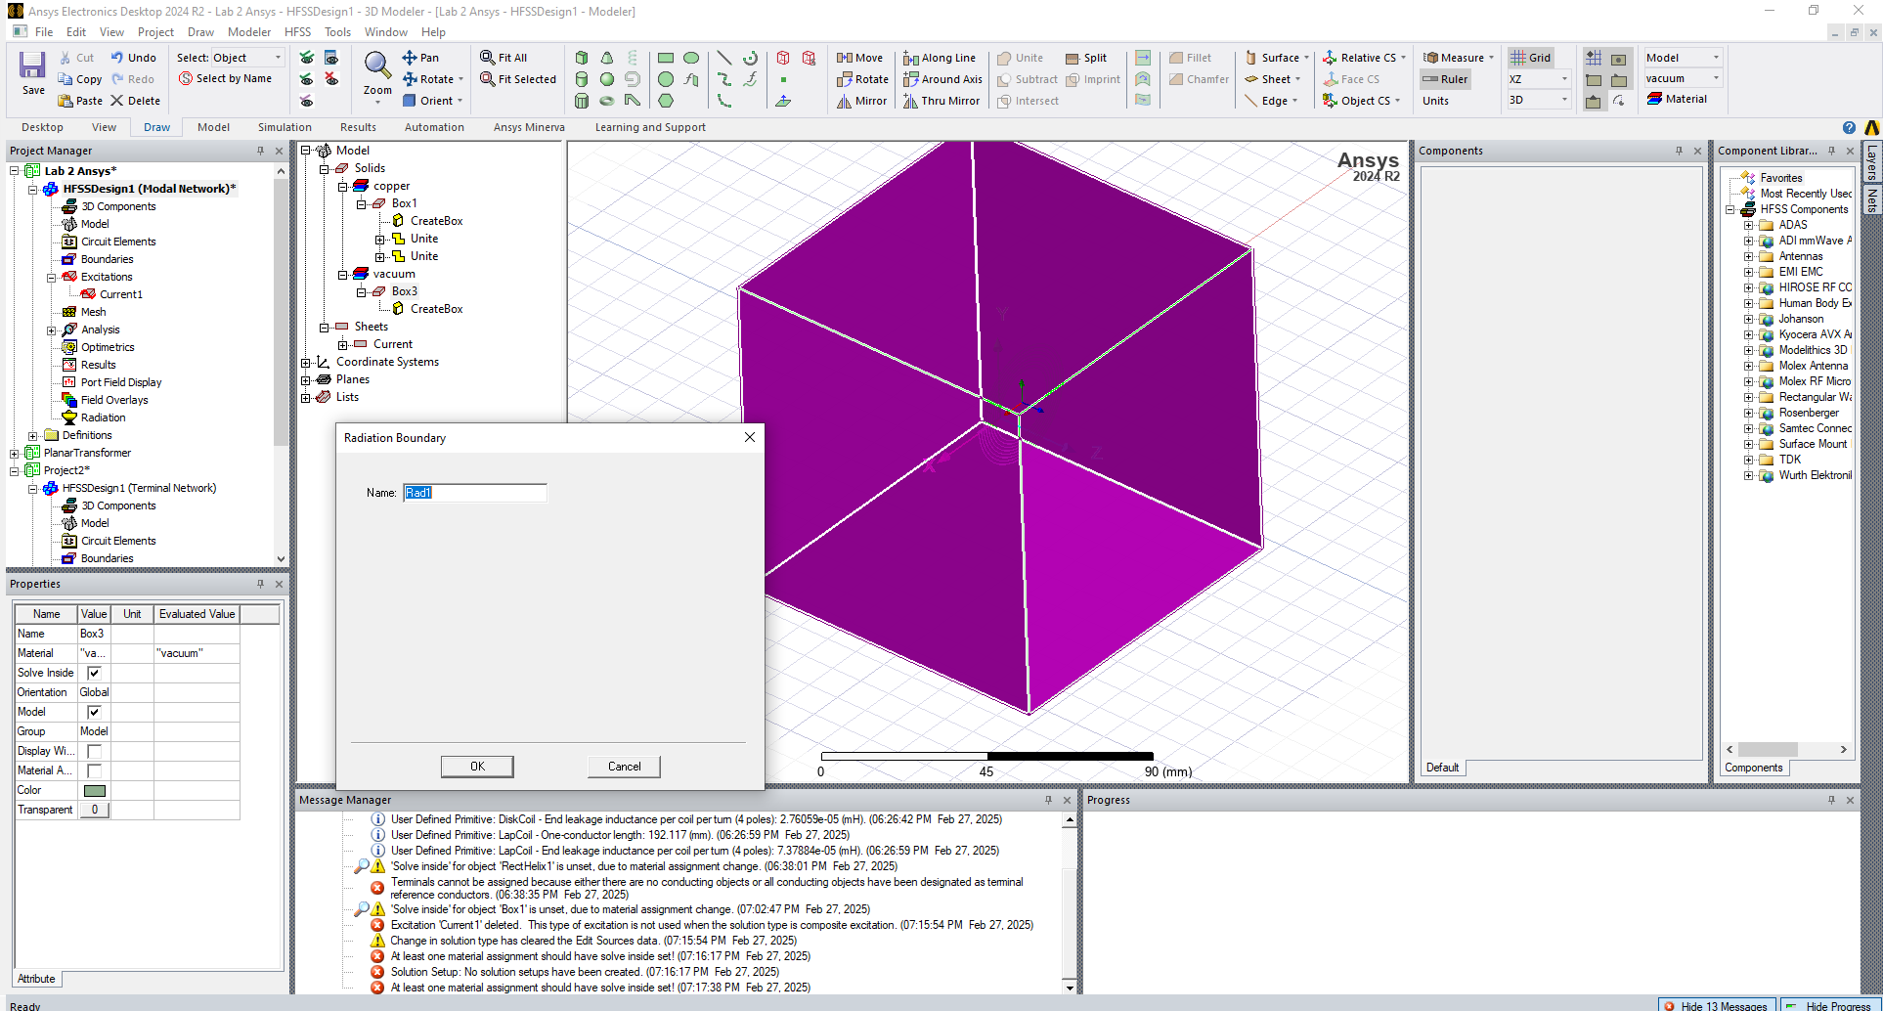
Task: Toggle the Solve Inside checkbox
Action: pos(94,673)
